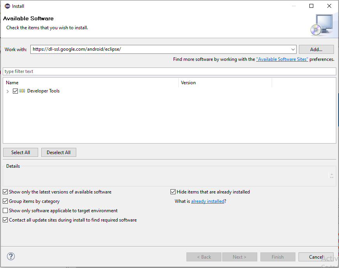Click the Details scroll stepper
The width and height of the screenshot is (339, 268).
[332, 176]
